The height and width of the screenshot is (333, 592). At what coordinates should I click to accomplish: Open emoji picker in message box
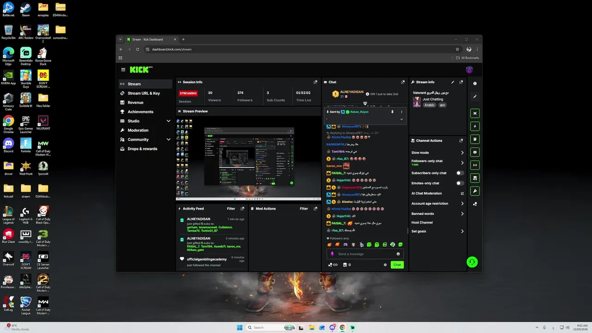[398, 254]
